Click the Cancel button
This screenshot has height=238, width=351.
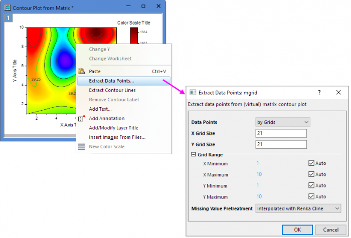coord(330,229)
